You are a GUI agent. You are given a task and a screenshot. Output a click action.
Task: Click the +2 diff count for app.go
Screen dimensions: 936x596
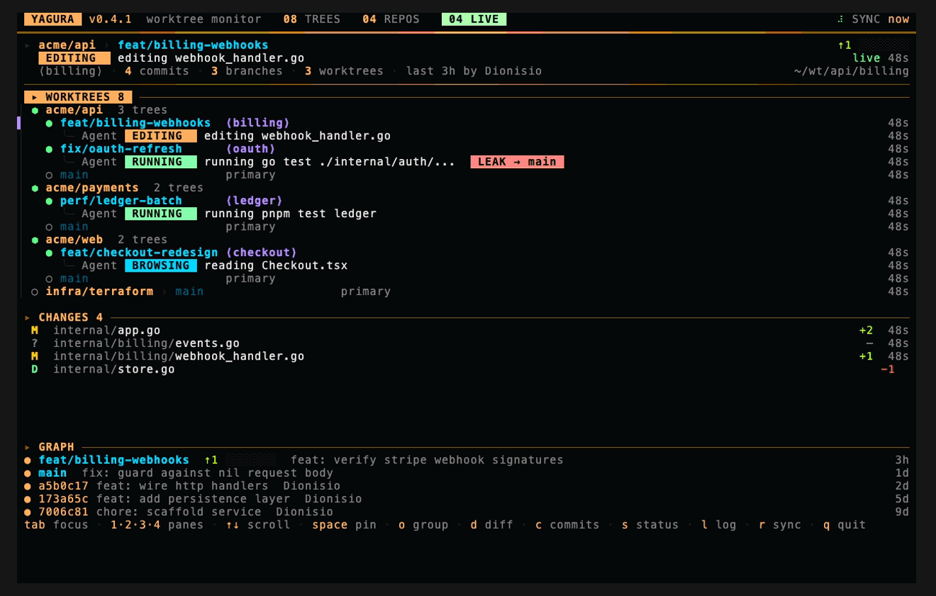click(866, 331)
